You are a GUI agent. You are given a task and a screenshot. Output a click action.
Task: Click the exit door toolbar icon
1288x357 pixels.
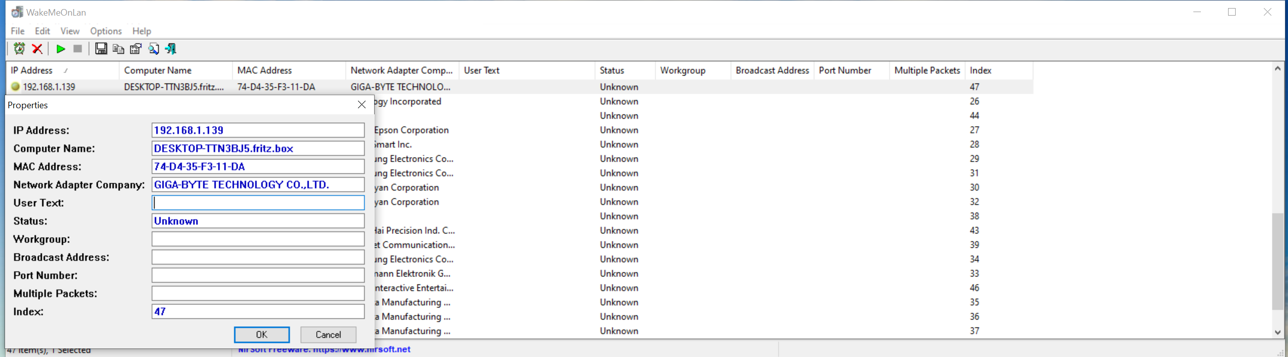click(171, 49)
